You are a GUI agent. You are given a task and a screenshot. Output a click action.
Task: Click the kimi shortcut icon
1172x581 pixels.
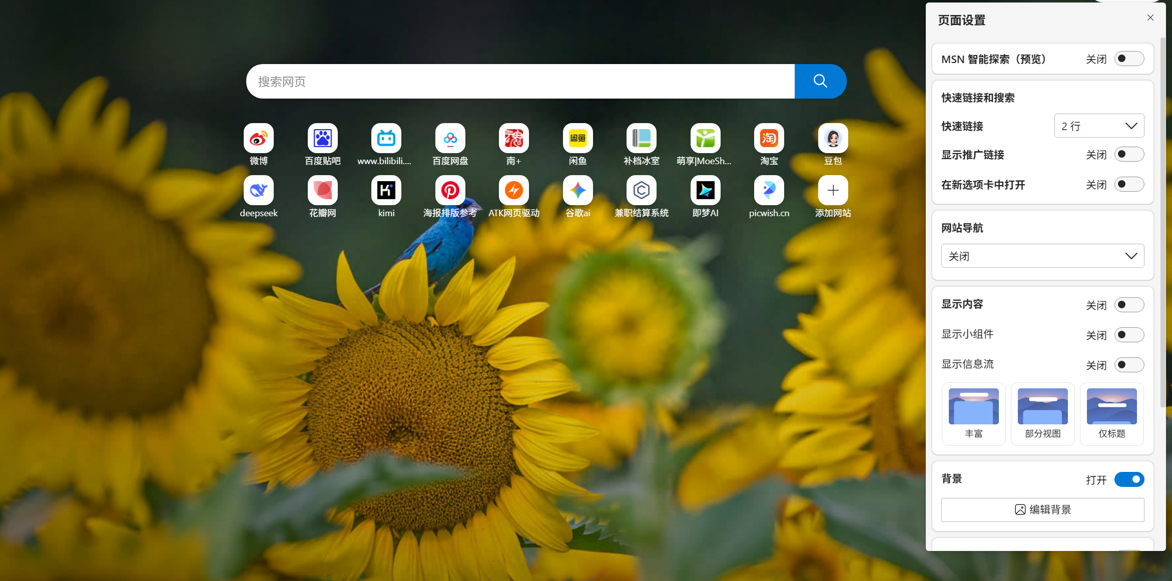pyautogui.click(x=386, y=190)
